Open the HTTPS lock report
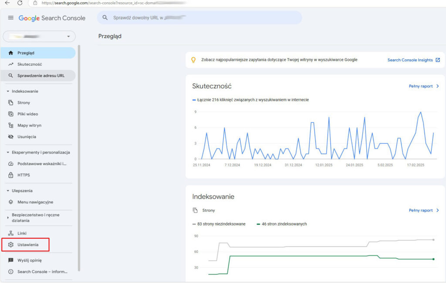 click(x=24, y=175)
